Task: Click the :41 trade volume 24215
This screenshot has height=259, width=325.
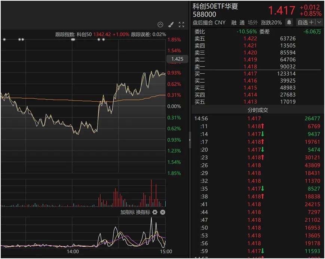Action: (x=312, y=204)
